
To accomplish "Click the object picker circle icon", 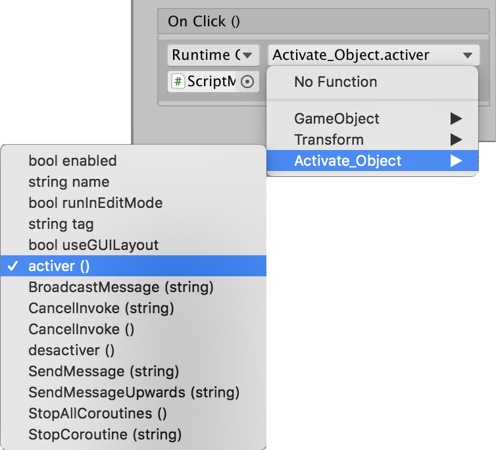I will tap(247, 82).
